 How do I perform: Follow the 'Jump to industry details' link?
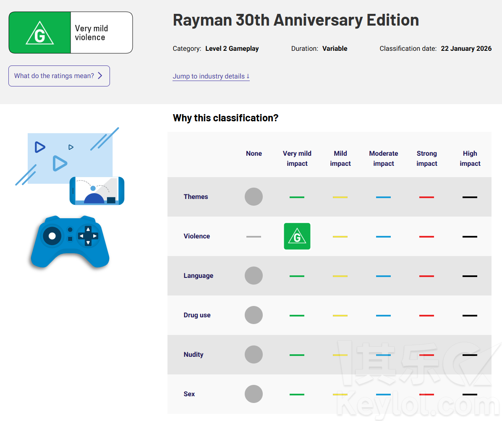tap(211, 76)
